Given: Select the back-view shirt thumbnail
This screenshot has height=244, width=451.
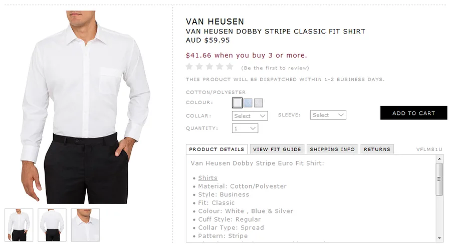Looking at the screenshot, I should pos(52,225).
